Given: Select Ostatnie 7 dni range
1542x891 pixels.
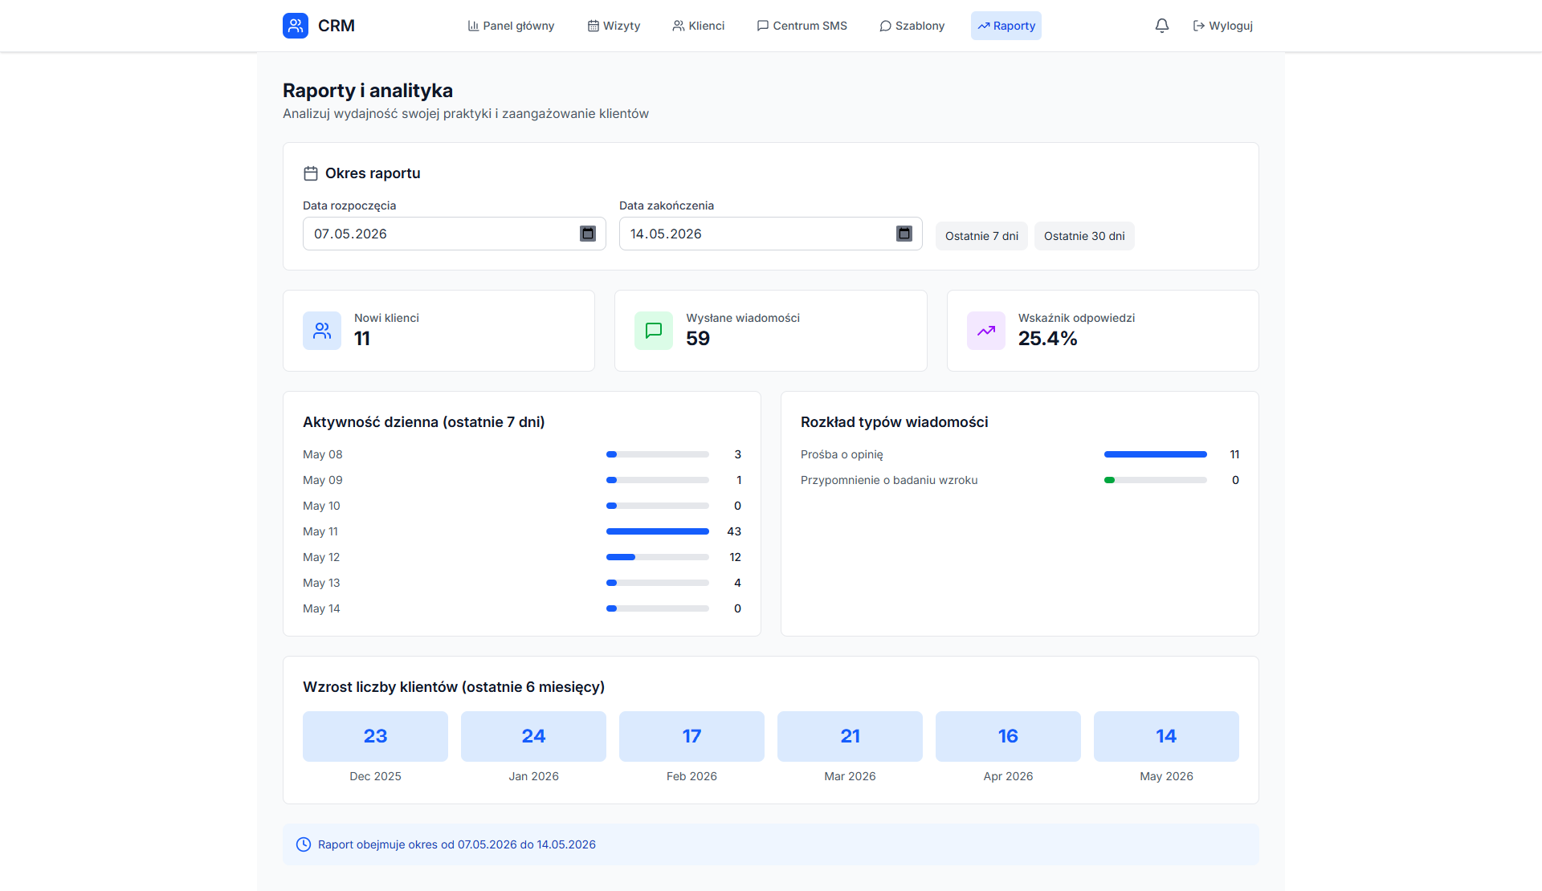Looking at the screenshot, I should (981, 236).
